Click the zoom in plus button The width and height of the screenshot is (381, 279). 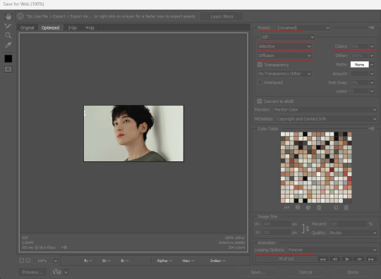[x=28, y=261]
